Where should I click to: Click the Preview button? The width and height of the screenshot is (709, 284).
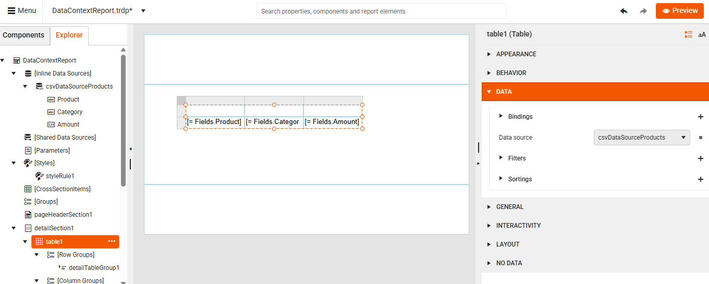[x=679, y=11]
